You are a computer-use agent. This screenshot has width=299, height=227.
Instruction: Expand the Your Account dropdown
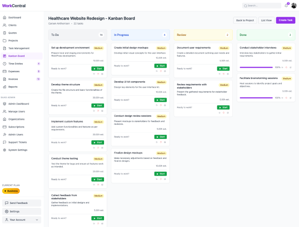[21, 220]
